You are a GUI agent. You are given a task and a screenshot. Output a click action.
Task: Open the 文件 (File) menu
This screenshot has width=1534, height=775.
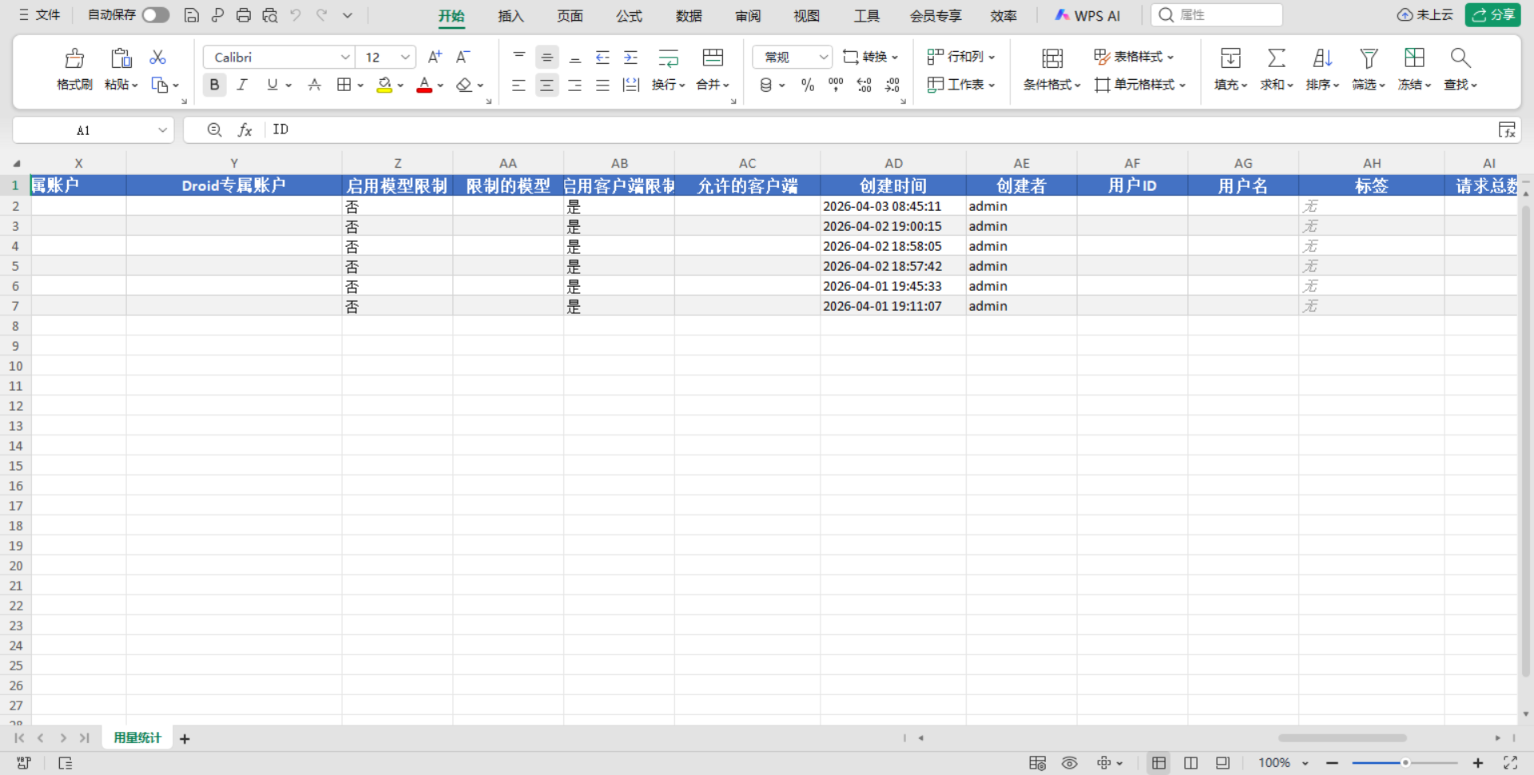pyautogui.click(x=39, y=15)
